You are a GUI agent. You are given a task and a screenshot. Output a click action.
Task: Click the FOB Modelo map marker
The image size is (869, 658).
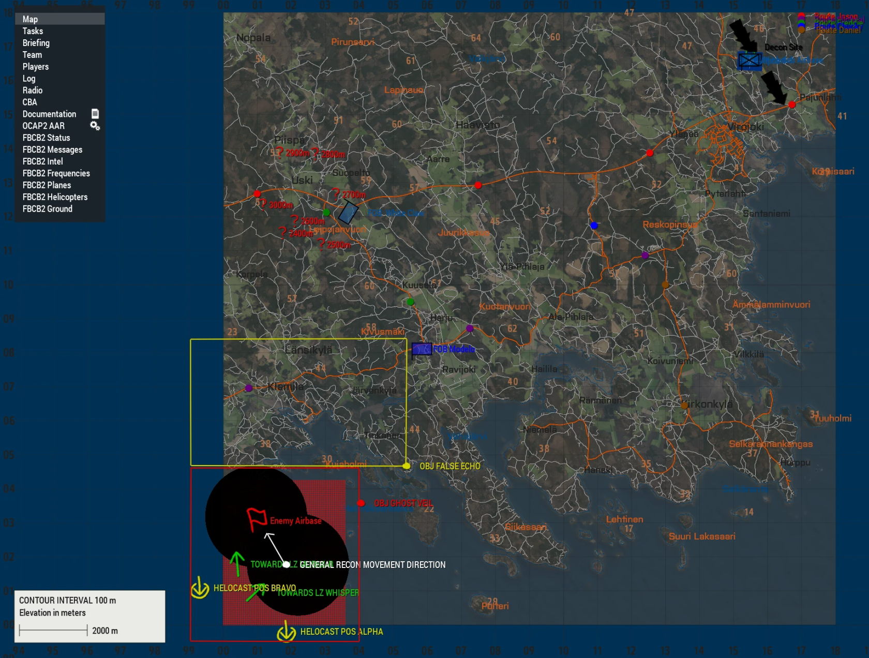click(x=421, y=349)
